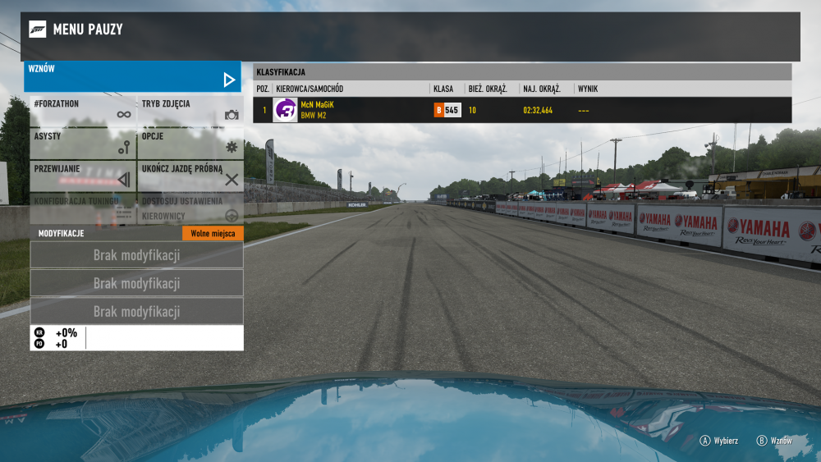Open KONFIGURACJA TUNINGU tile
This screenshot has width=821, height=462.
pyautogui.click(x=83, y=208)
